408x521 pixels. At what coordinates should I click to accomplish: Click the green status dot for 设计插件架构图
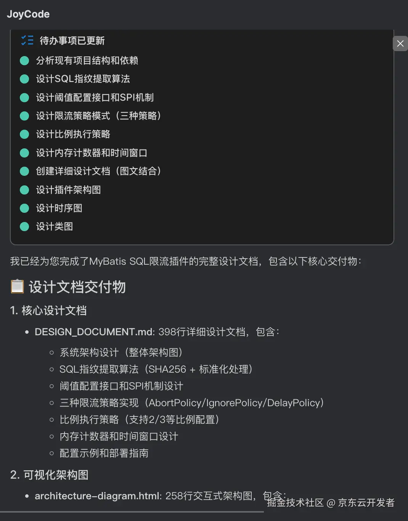24,190
